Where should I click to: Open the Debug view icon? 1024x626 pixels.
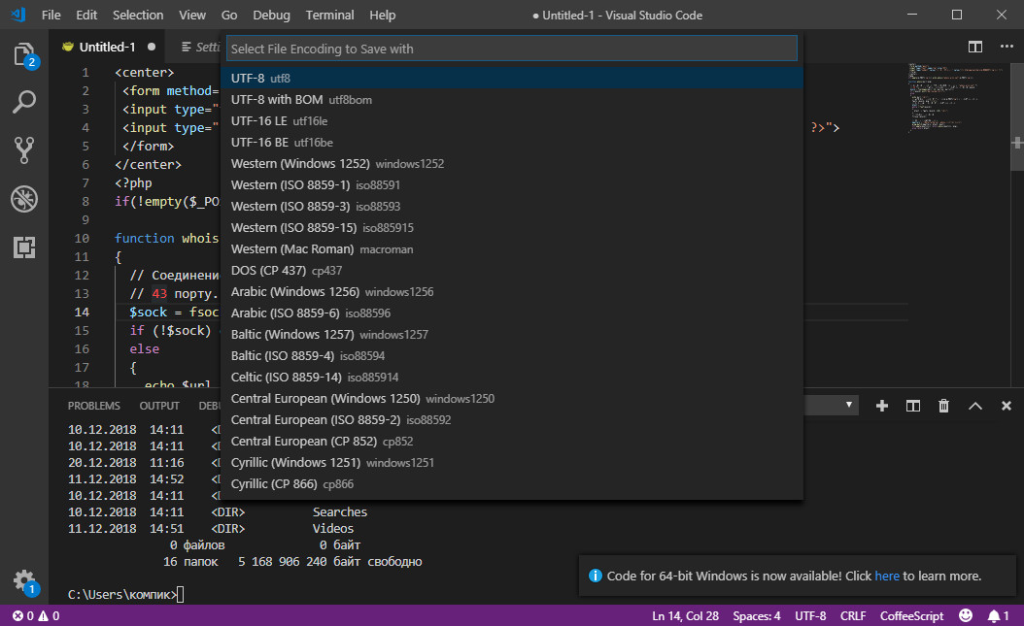[24, 199]
